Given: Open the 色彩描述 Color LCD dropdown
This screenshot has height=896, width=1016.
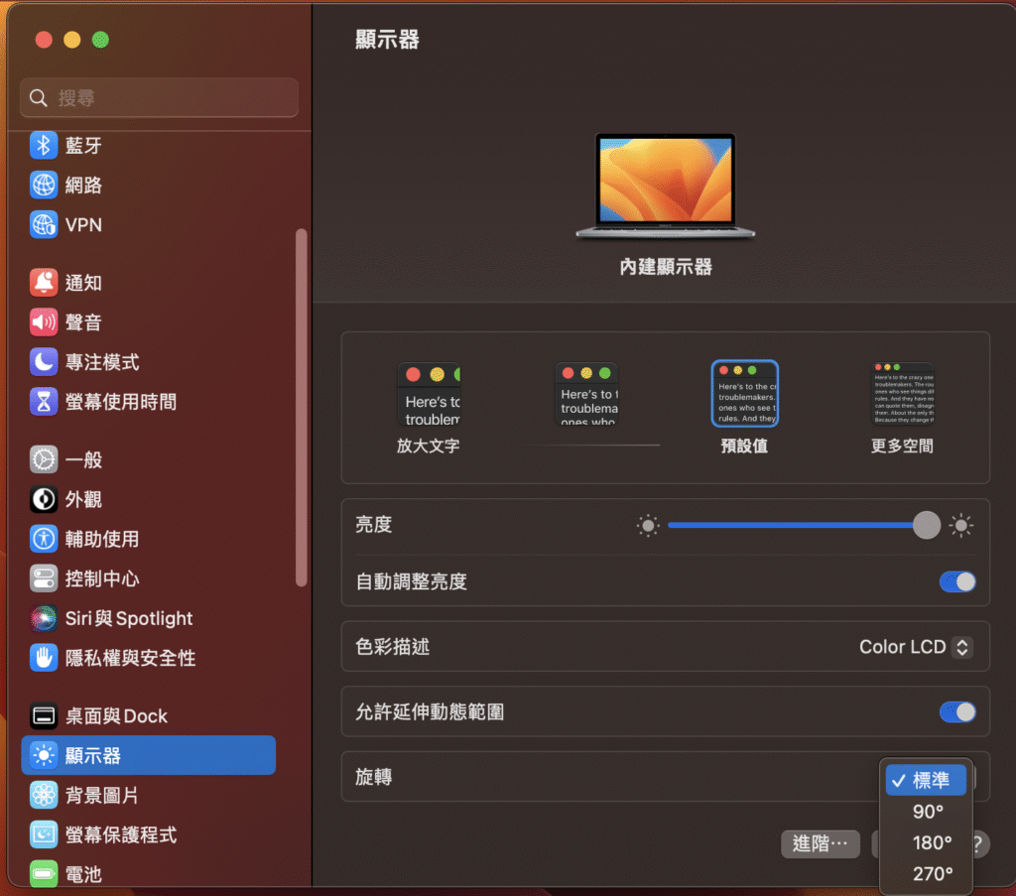Looking at the screenshot, I should (x=916, y=647).
